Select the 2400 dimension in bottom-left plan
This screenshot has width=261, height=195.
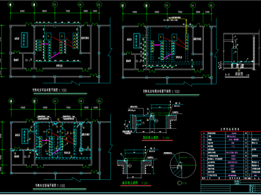(x=96, y=107)
